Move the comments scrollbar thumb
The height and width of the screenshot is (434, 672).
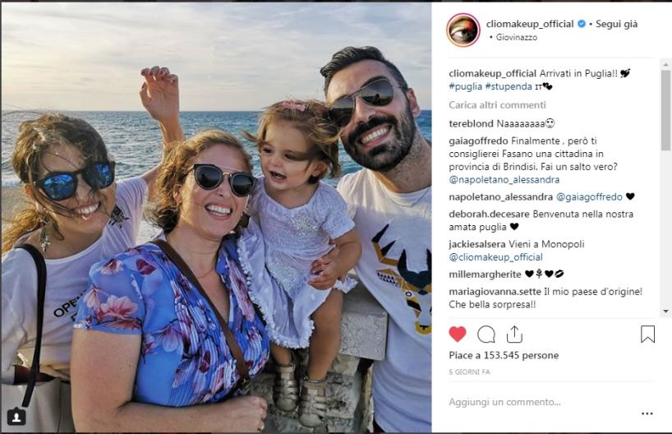pyautogui.click(x=665, y=110)
